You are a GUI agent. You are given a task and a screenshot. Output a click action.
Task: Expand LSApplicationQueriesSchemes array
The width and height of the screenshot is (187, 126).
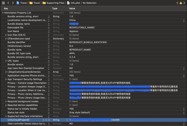pos(6,72)
